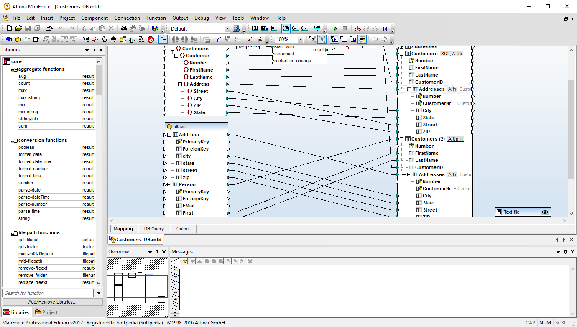Screen dimensions: 577x327
Task: Toggle Show library in function header (L)
Action: (x=353, y=39)
